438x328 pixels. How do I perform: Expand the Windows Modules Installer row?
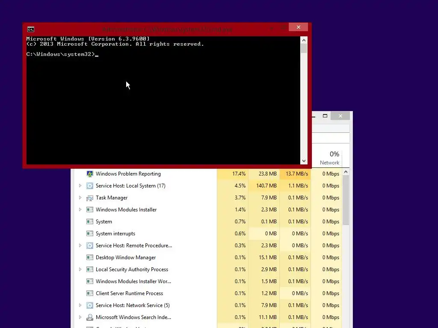click(80, 210)
